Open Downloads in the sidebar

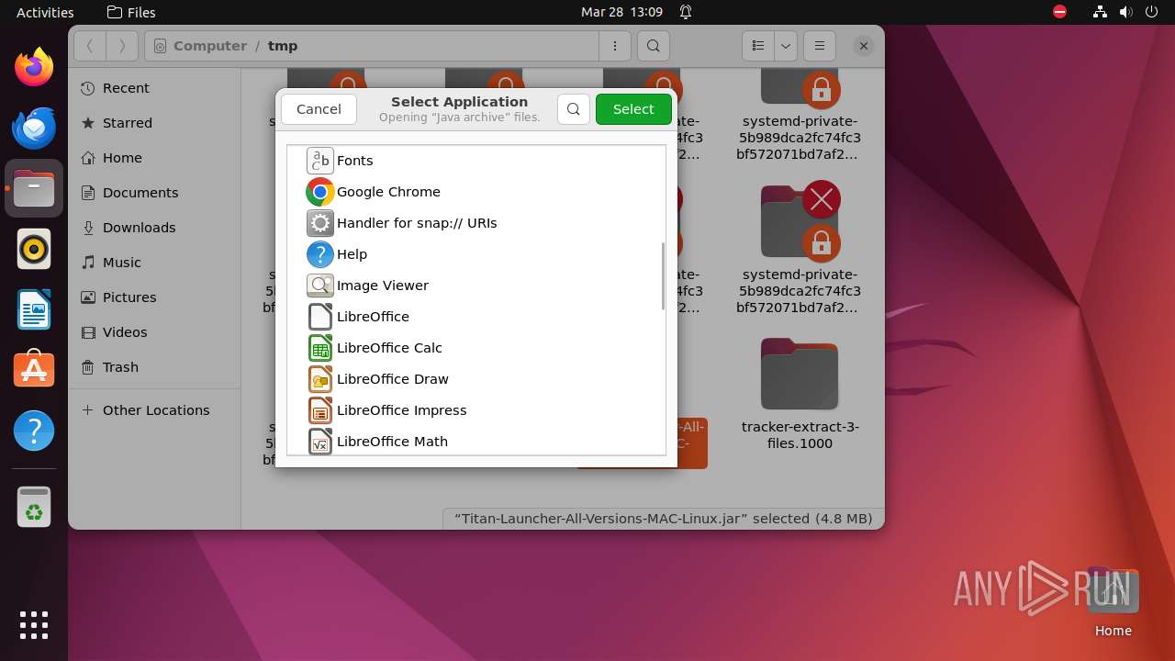(x=154, y=228)
